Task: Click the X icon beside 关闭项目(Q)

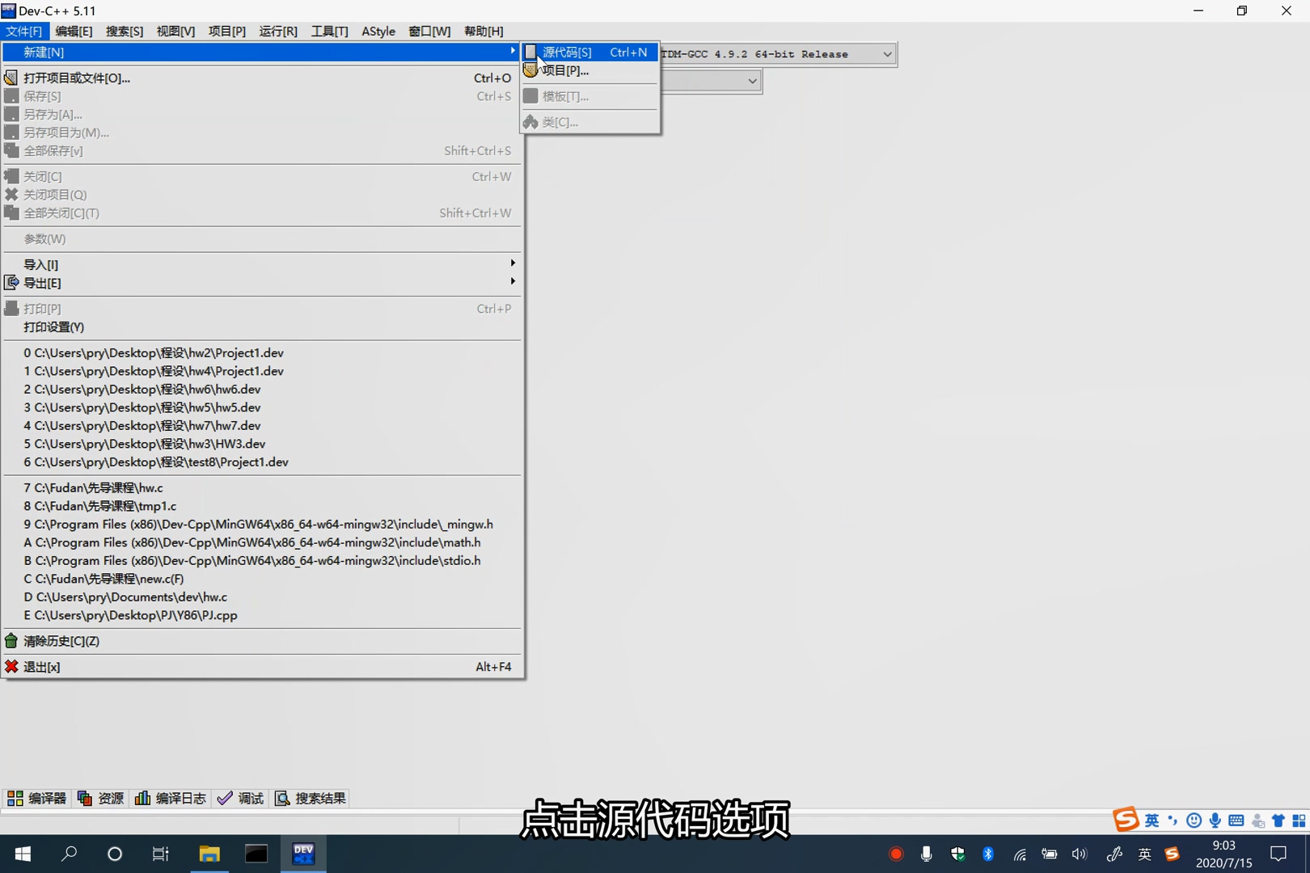Action: (11, 194)
